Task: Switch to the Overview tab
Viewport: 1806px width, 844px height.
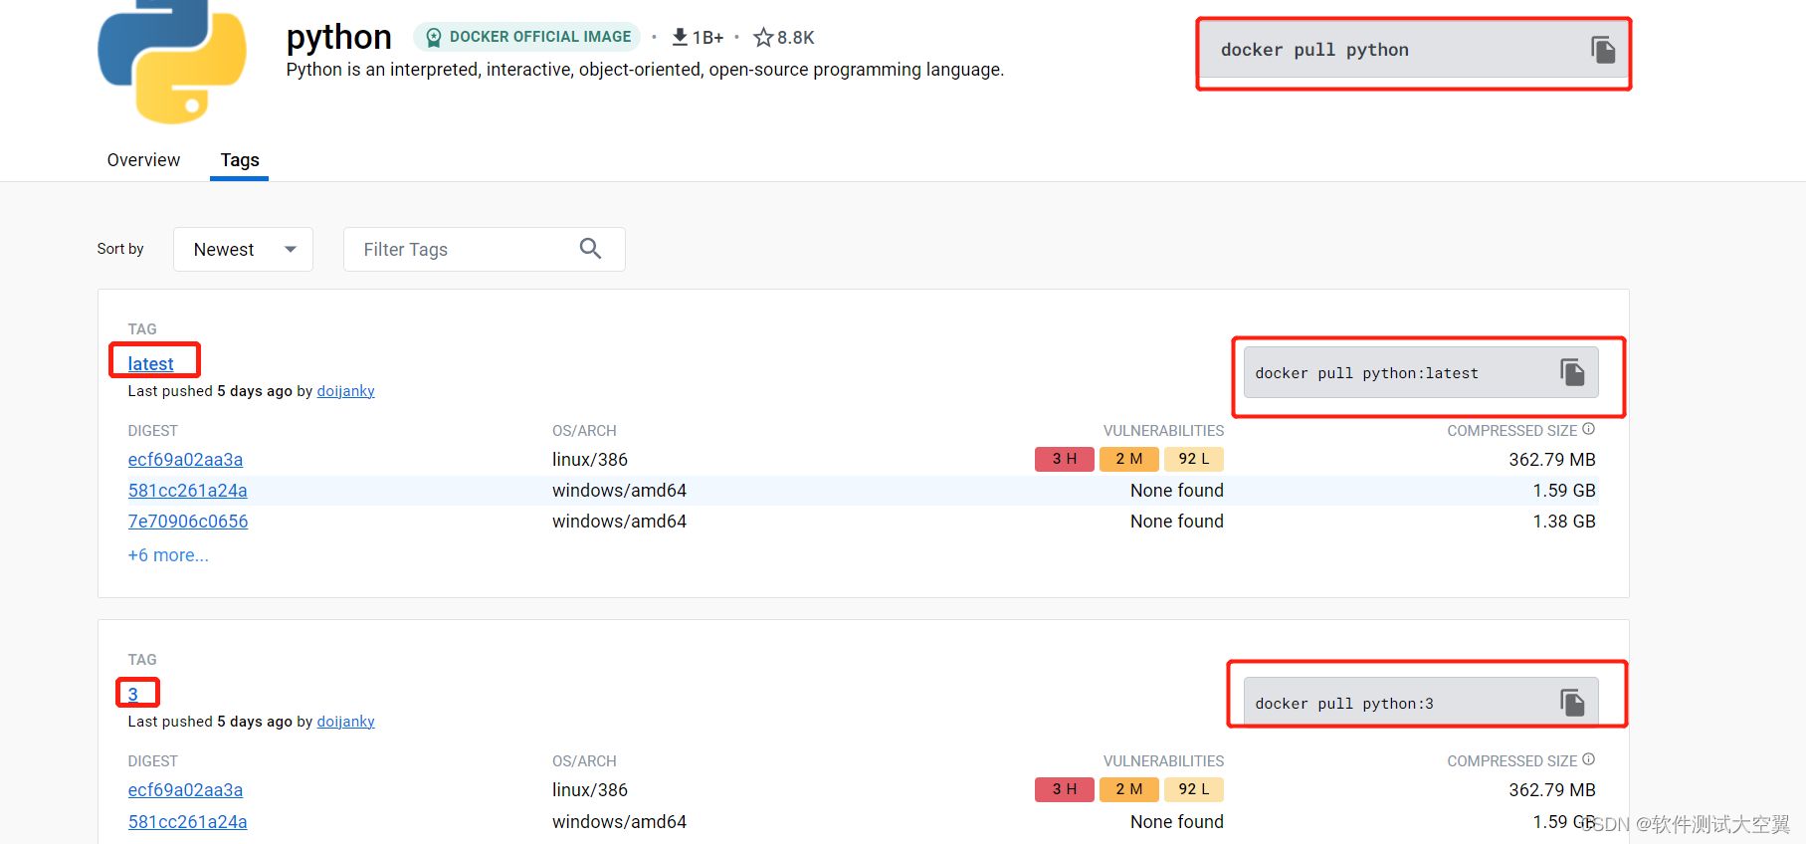Action: point(143,160)
